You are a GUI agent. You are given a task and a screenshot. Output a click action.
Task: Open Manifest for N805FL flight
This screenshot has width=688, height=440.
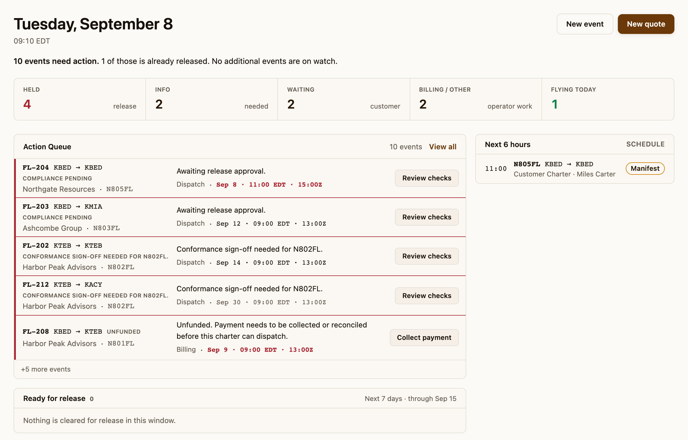click(x=645, y=168)
